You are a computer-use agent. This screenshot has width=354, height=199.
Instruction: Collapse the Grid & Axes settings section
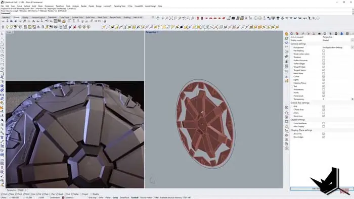point(300,103)
